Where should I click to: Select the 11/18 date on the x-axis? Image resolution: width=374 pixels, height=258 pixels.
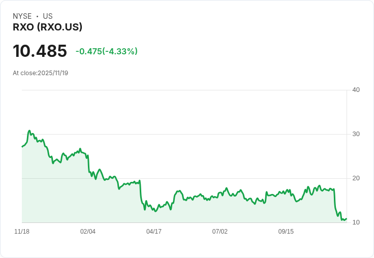click(22, 232)
